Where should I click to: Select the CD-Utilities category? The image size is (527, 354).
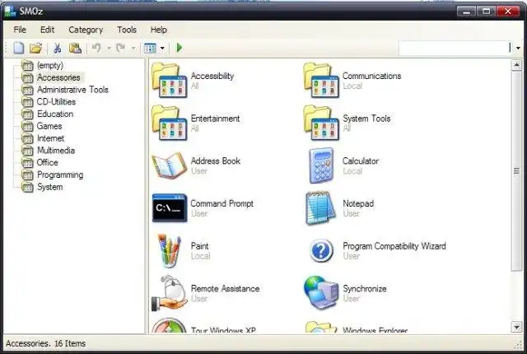point(56,102)
